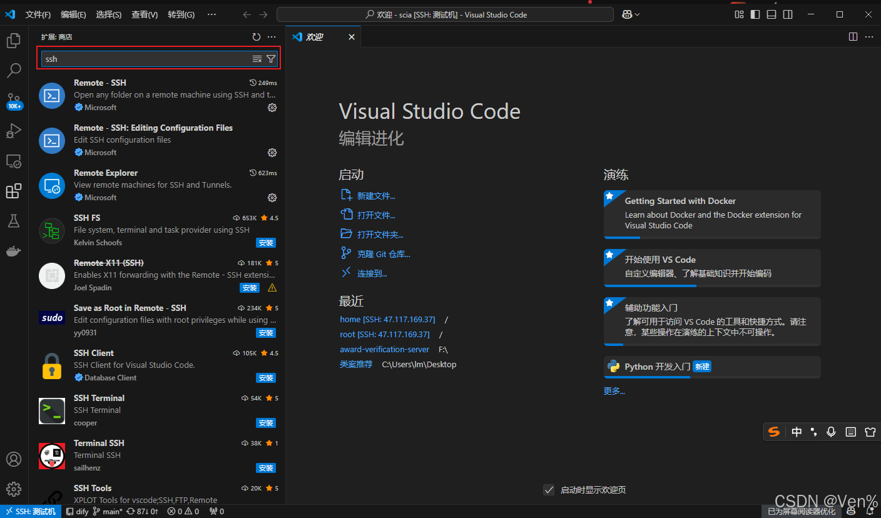This screenshot has width=881, height=518.
Task: Open 开始使用 VS Code walkthrough
Action: pyautogui.click(x=712, y=267)
